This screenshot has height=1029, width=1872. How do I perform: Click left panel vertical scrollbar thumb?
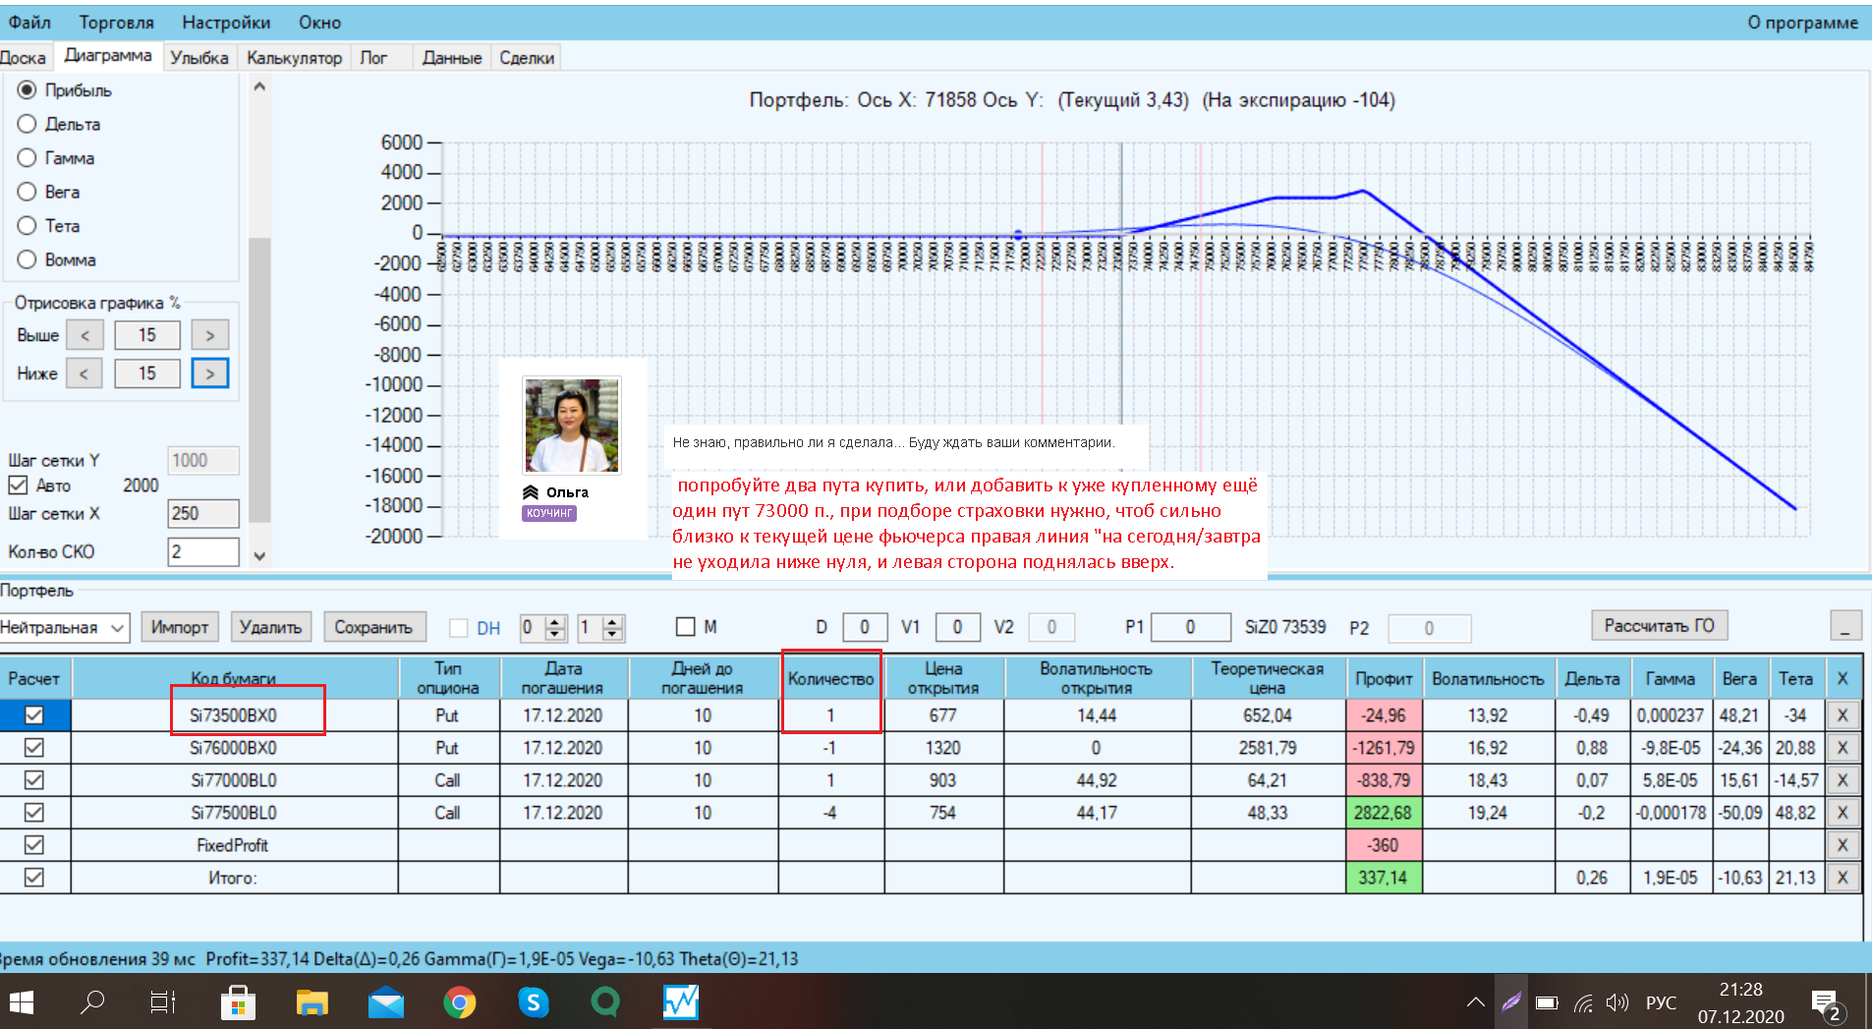pos(259,378)
